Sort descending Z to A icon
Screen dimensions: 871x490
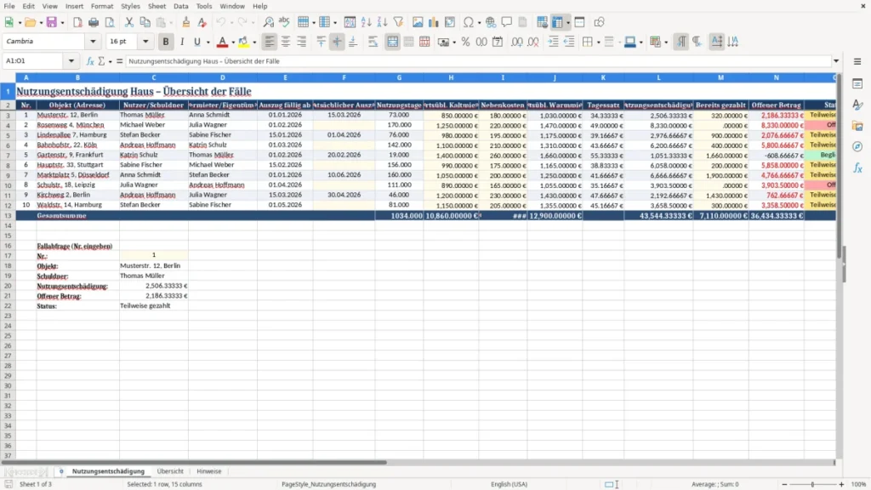click(x=382, y=22)
